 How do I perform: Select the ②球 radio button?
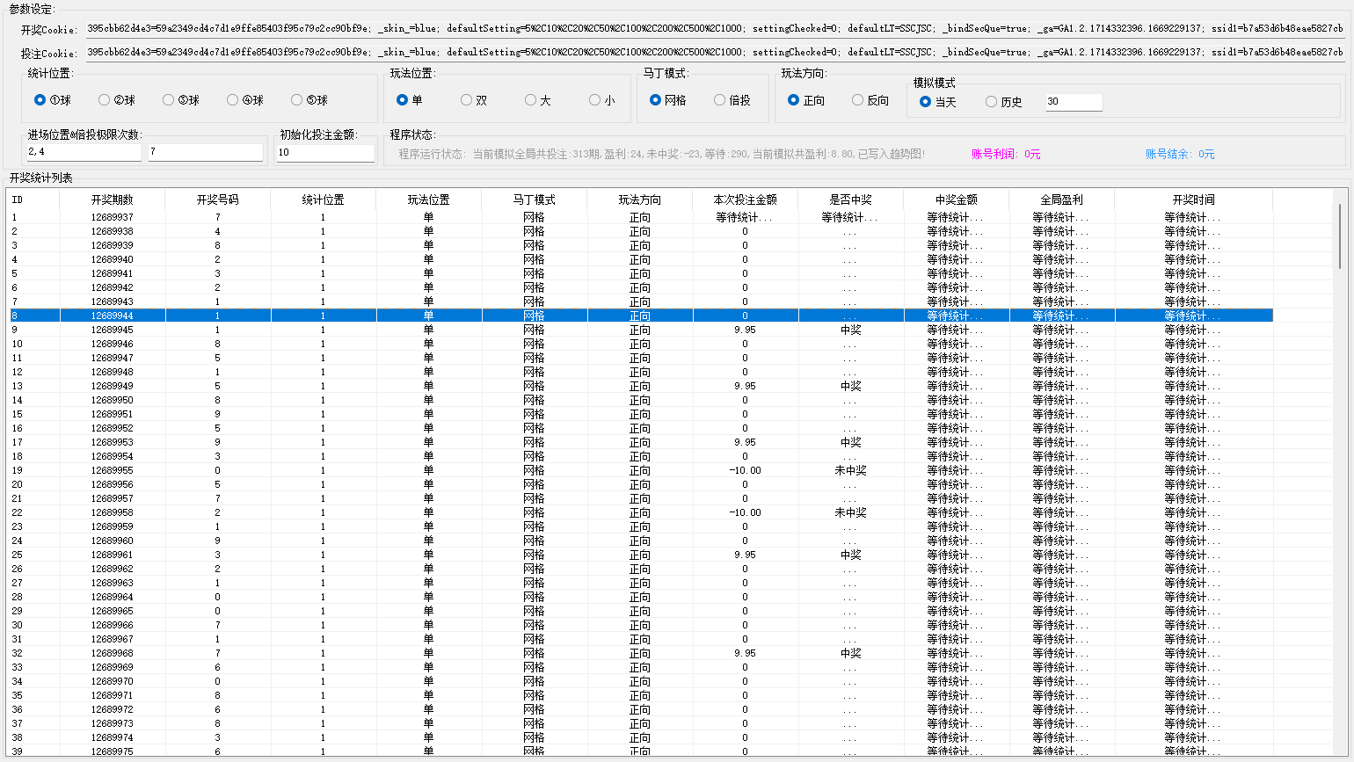[x=105, y=100]
